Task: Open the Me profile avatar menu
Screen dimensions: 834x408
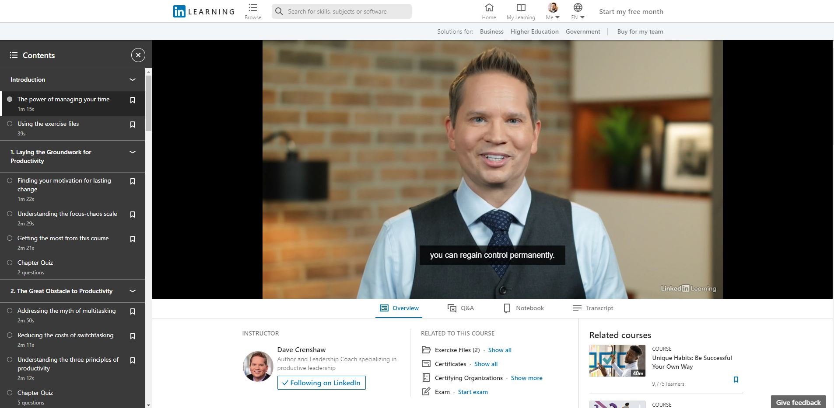Action: [553, 8]
